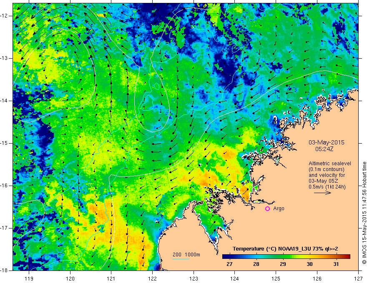Click longitude label 123 on bottom axis
This screenshot has height=283, width=367.
click(x=194, y=278)
